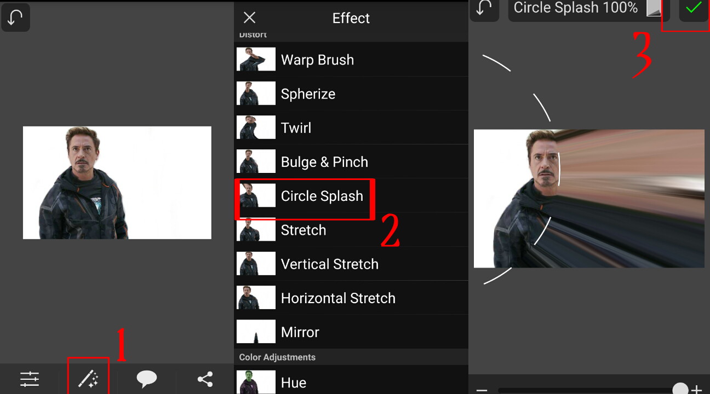Tap the magic wand effects icon
Image resolution: width=710 pixels, height=394 pixels.
88,379
